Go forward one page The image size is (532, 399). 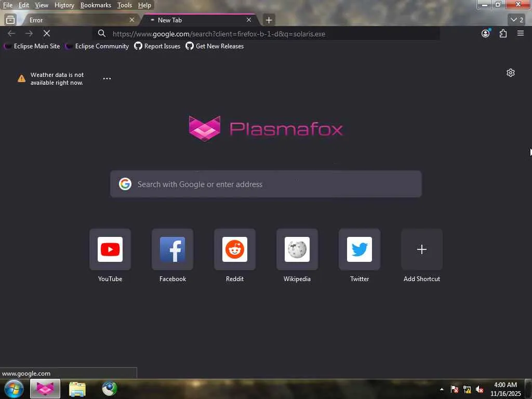pyautogui.click(x=29, y=33)
